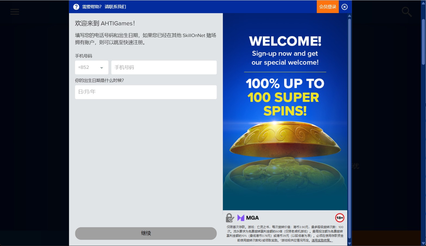
Task: Open the 请联系我们 contact link
Action: click(x=115, y=7)
